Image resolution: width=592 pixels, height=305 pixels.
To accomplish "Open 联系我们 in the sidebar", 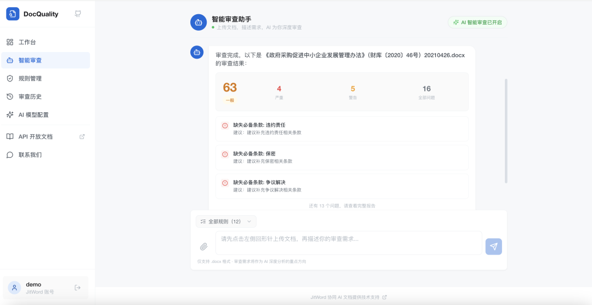I will click(45, 154).
